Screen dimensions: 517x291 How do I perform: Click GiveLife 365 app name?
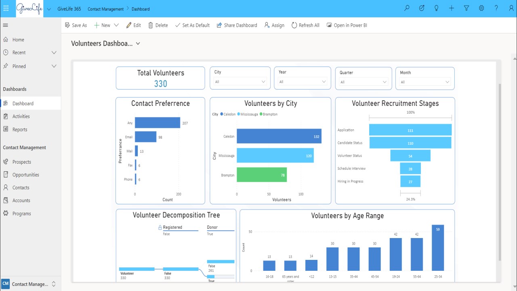tap(69, 9)
